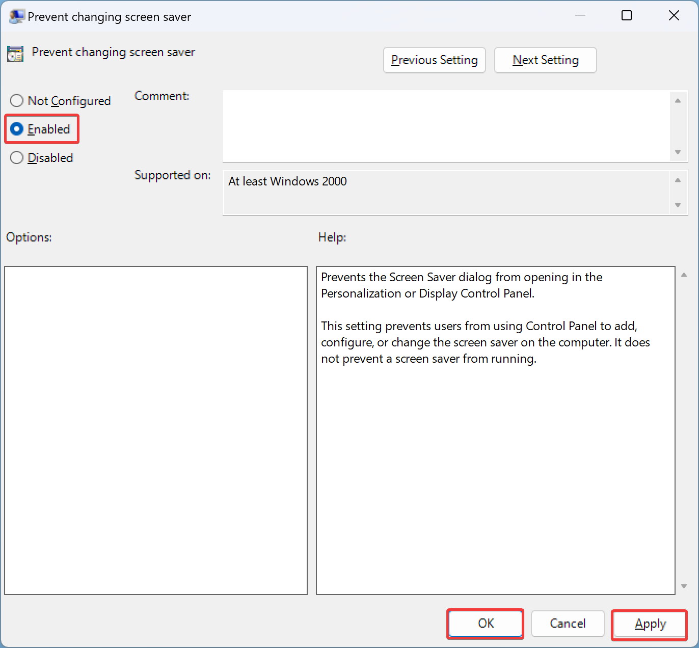Go to Previous Setting
This screenshot has height=648, width=699.
[x=434, y=60]
